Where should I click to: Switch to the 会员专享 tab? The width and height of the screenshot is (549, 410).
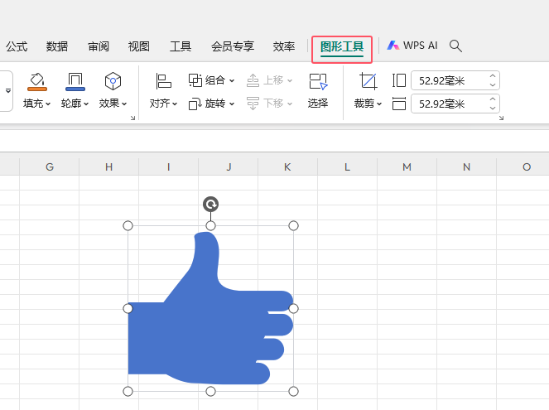(233, 46)
